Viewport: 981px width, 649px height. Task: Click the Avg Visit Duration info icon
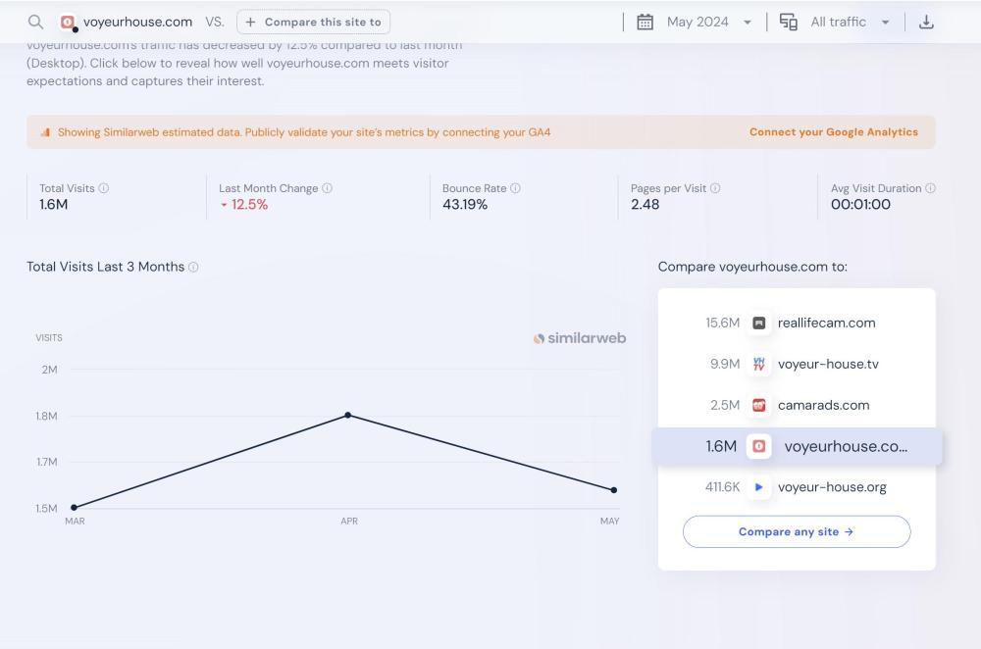click(930, 188)
